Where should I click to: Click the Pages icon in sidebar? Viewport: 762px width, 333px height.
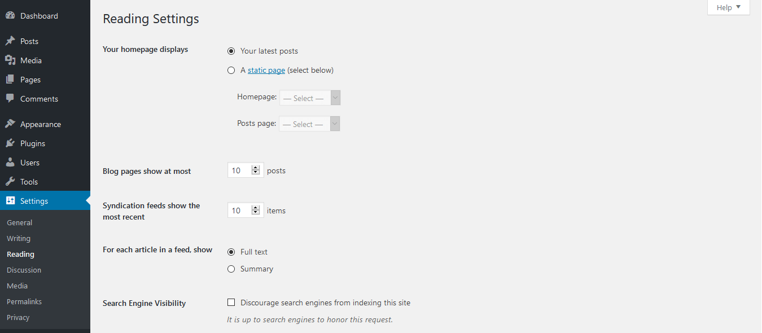[x=10, y=80]
